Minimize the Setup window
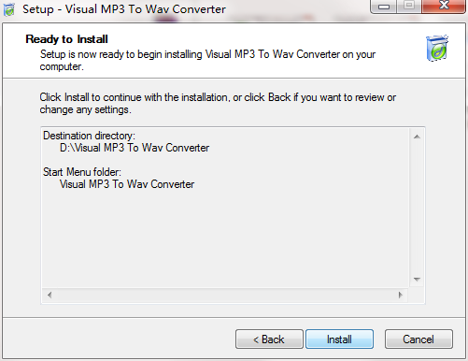 [384, 7]
